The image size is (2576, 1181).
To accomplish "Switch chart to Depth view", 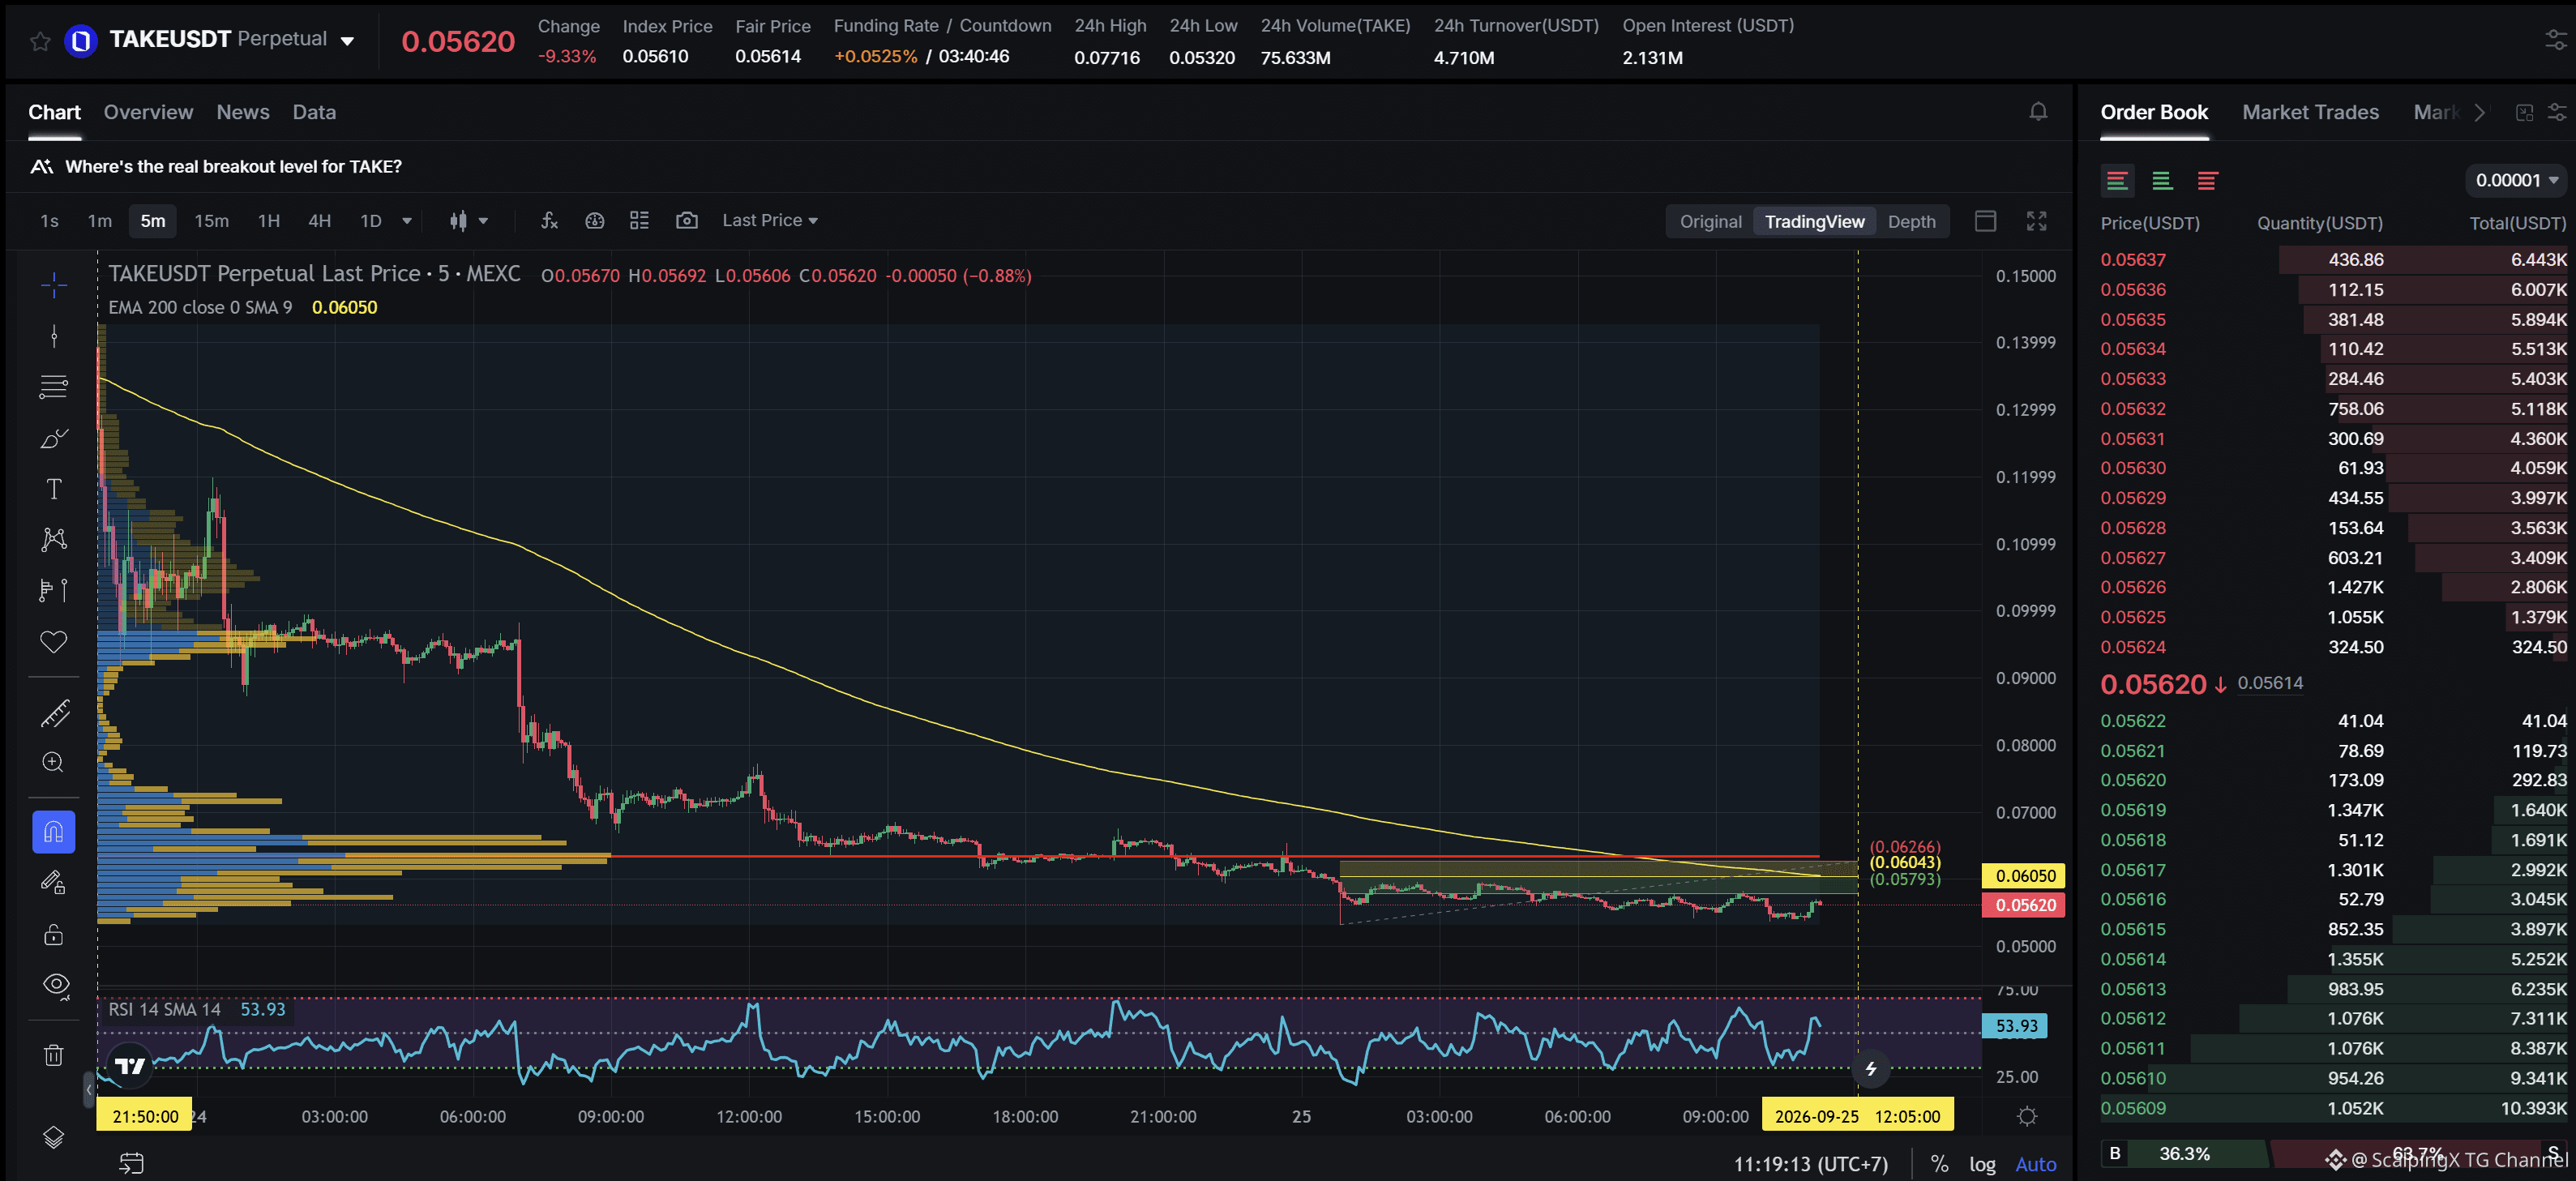I will click(x=1911, y=222).
